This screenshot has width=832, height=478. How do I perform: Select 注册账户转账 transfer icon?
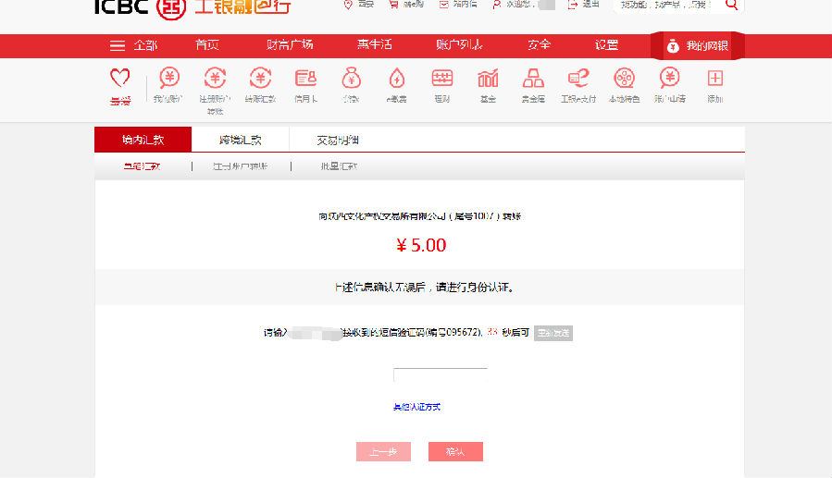click(215, 78)
